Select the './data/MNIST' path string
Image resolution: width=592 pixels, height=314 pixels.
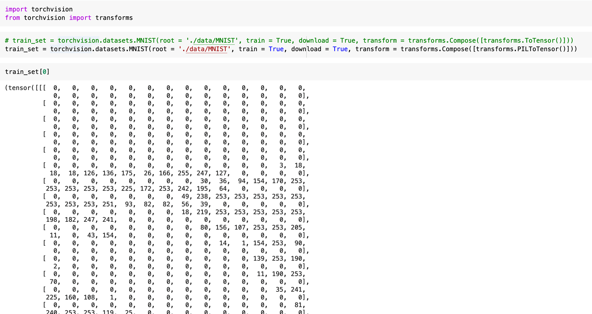pyautogui.click(x=204, y=49)
